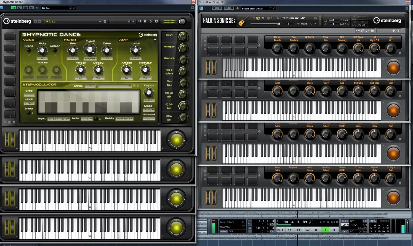Click the guitar icon in HALion Sonic SE
413x246 pixels.
point(243,21)
